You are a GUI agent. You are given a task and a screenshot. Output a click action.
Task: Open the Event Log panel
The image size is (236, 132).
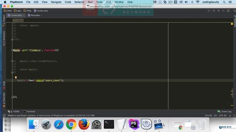coord(224,111)
